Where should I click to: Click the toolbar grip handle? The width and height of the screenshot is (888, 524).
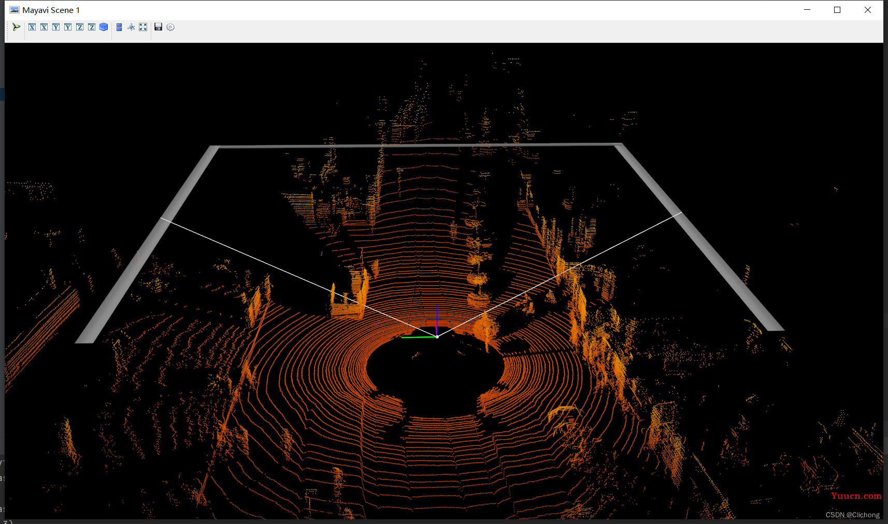pyautogui.click(x=7, y=27)
